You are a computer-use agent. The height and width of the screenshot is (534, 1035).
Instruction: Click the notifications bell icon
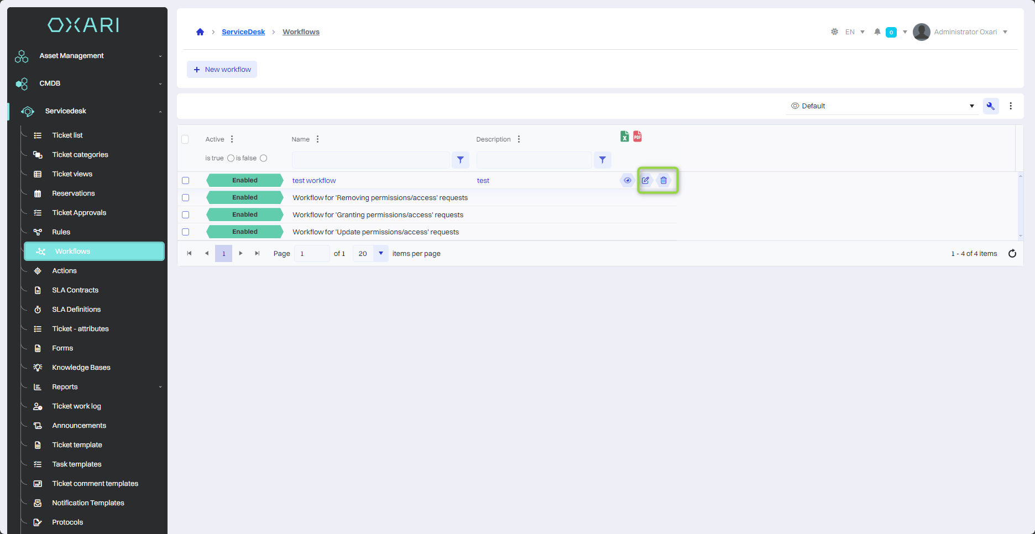[x=877, y=32]
